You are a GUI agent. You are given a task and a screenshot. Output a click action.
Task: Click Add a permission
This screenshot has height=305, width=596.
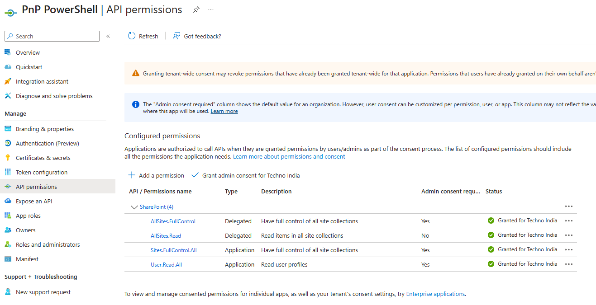[156, 175]
